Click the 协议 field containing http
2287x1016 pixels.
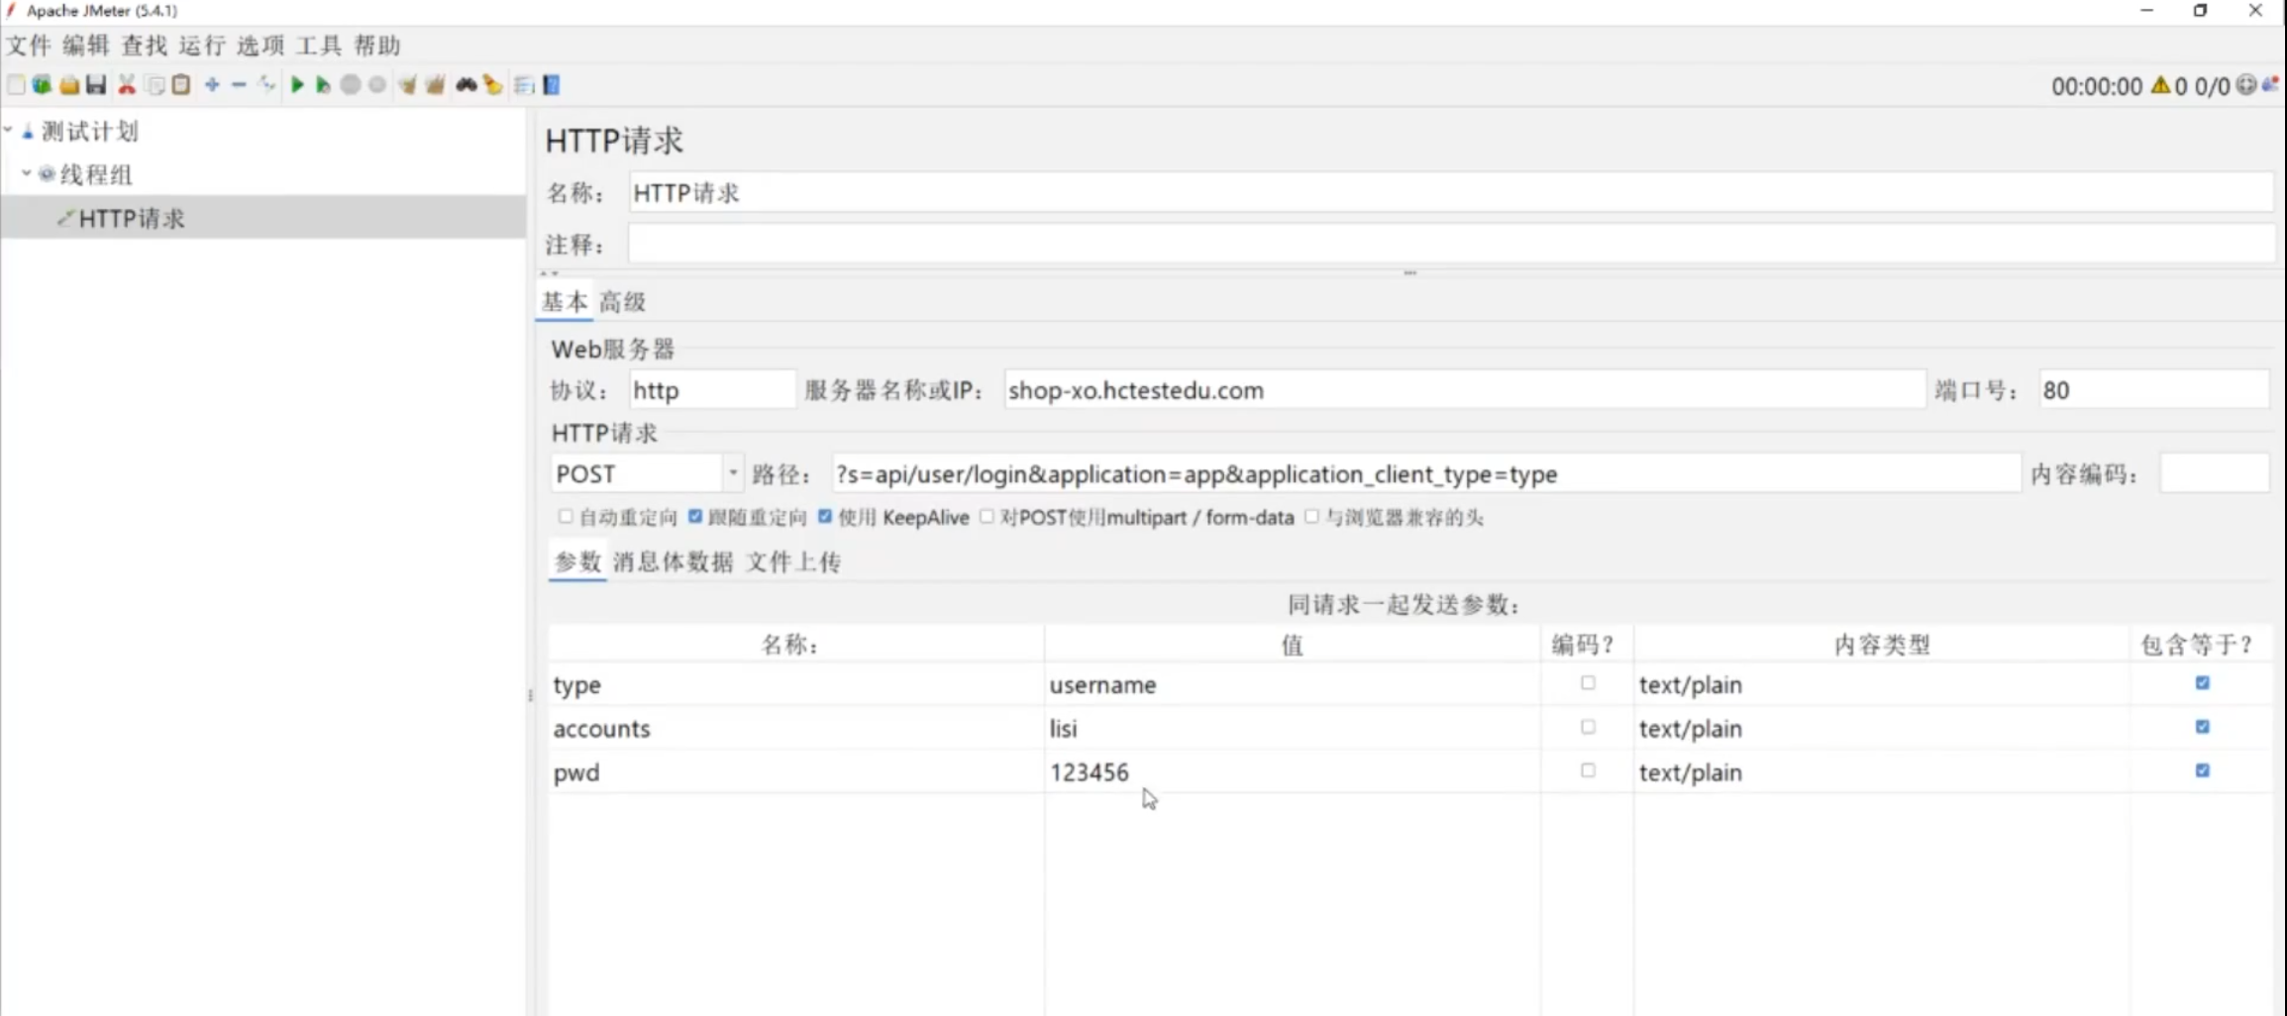pos(712,390)
